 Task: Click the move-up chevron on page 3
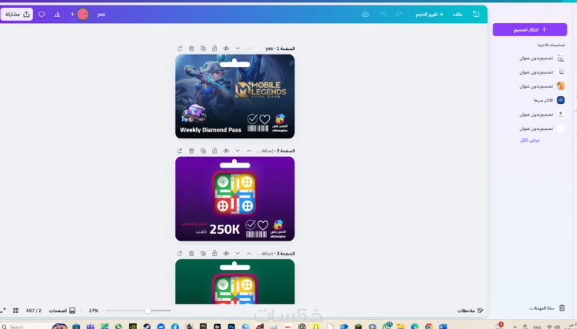click(x=249, y=253)
